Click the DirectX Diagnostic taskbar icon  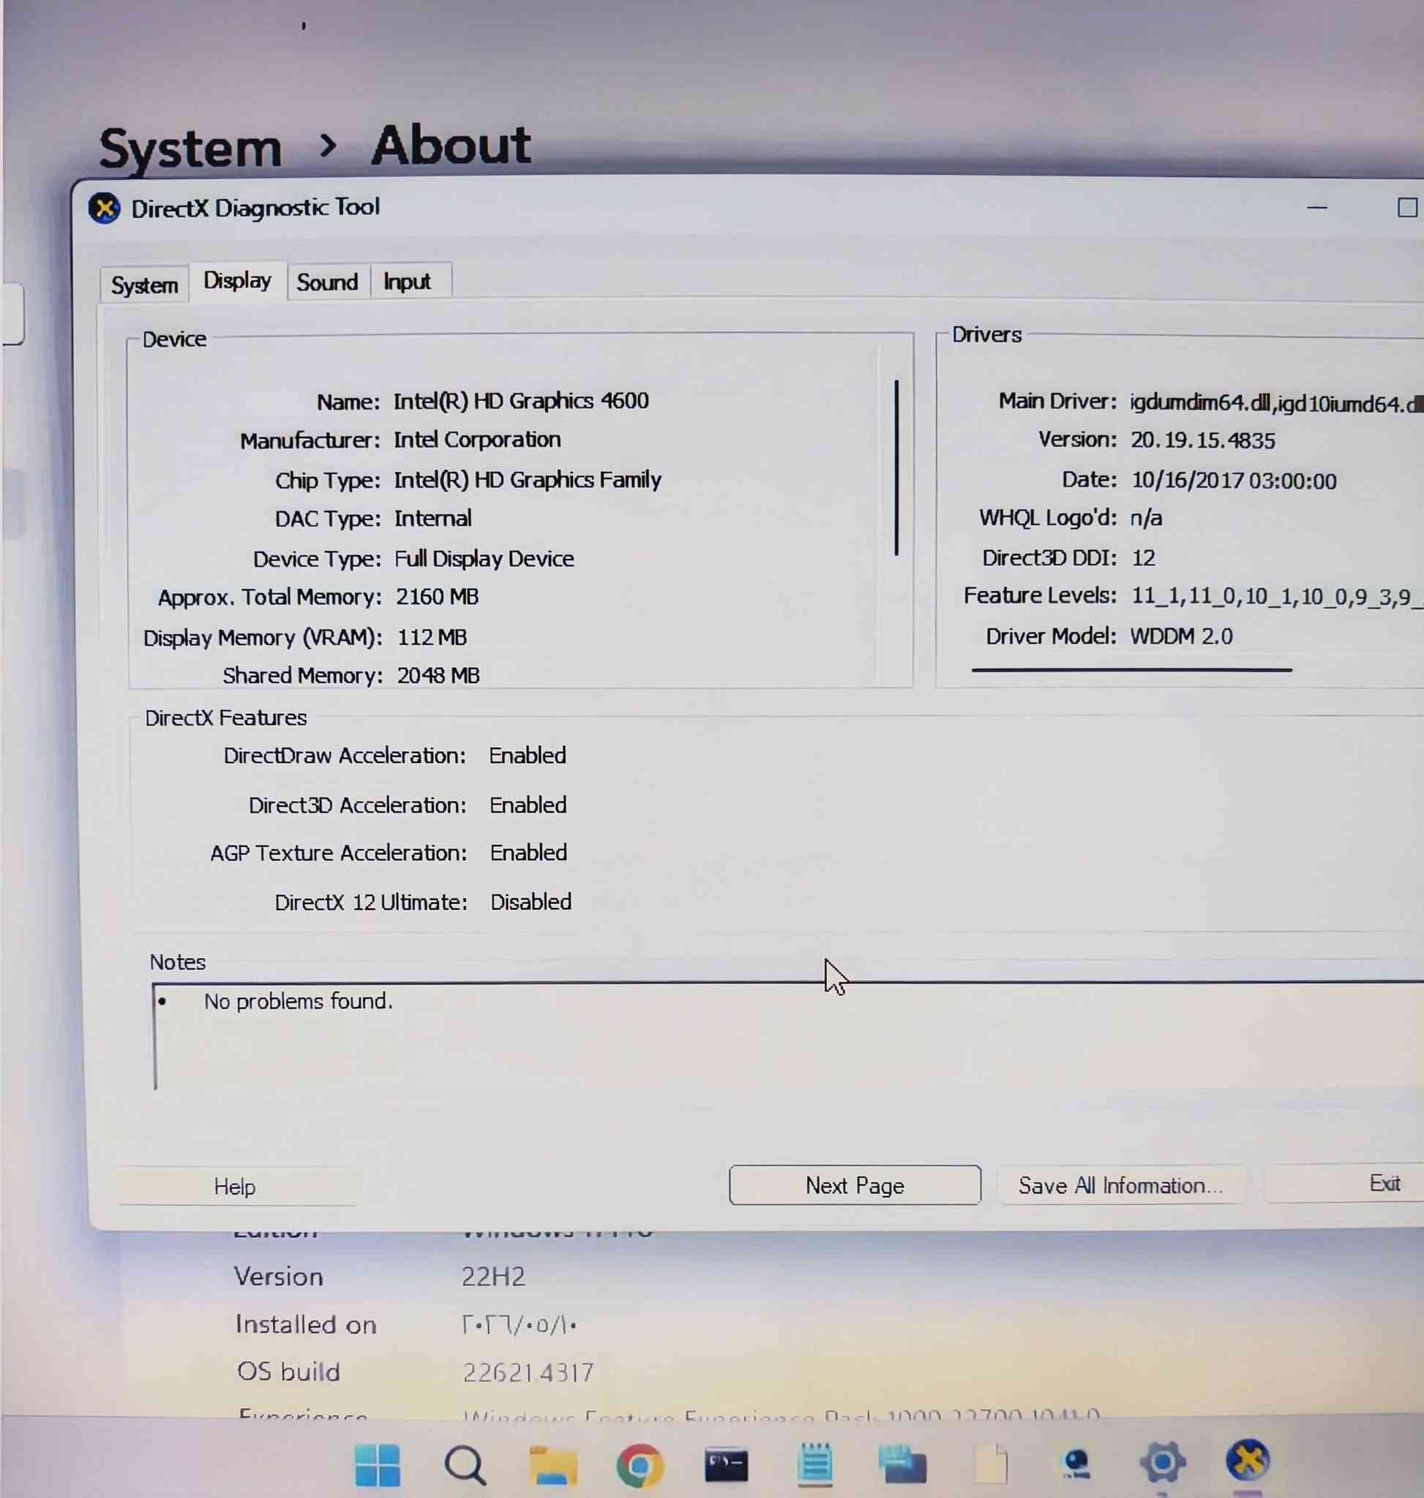click(x=1248, y=1460)
